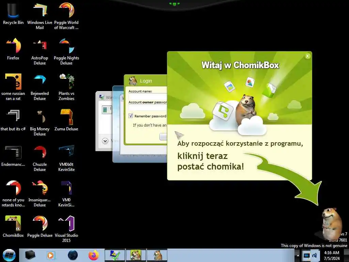
Task: Open the Windows Live Mail desktop icon
Action: [40, 16]
